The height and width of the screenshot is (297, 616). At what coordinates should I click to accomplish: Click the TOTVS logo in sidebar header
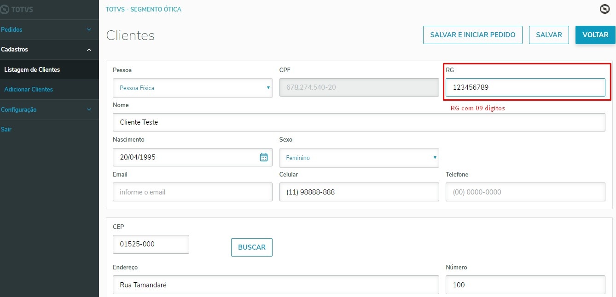(x=17, y=9)
